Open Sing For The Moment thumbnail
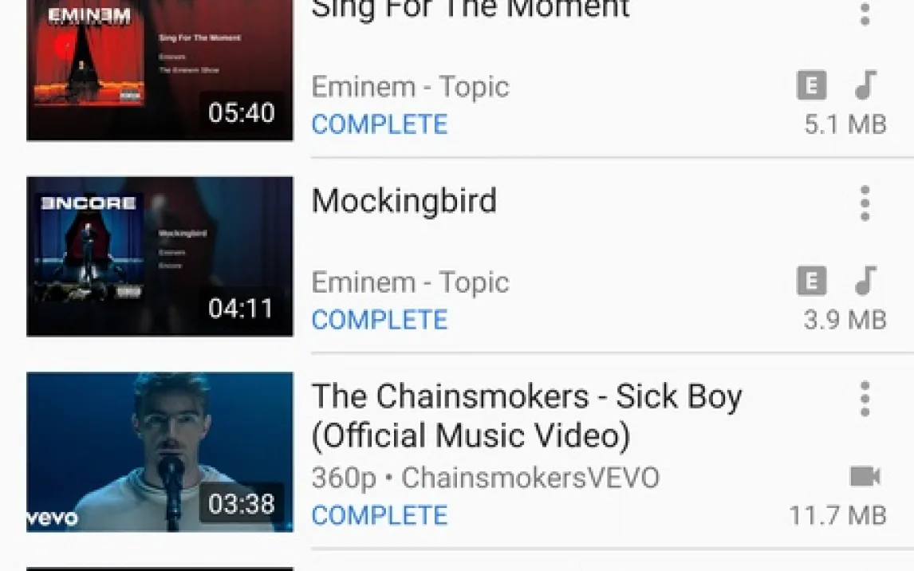This screenshot has height=571, width=914. point(160,70)
